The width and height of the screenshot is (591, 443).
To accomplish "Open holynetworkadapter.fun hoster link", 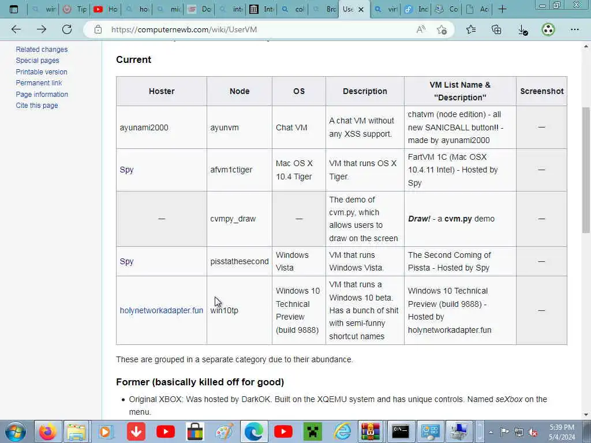I will tap(162, 310).
